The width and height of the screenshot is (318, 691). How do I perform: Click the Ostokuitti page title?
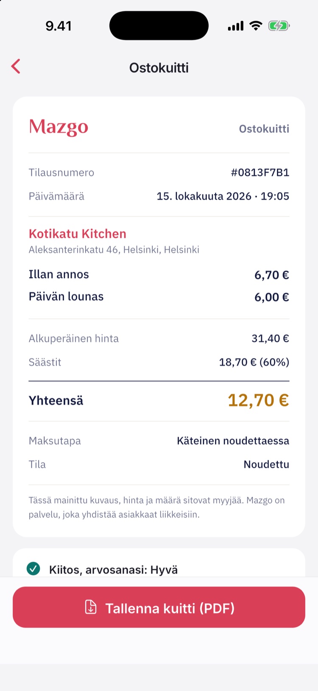pyautogui.click(x=159, y=68)
